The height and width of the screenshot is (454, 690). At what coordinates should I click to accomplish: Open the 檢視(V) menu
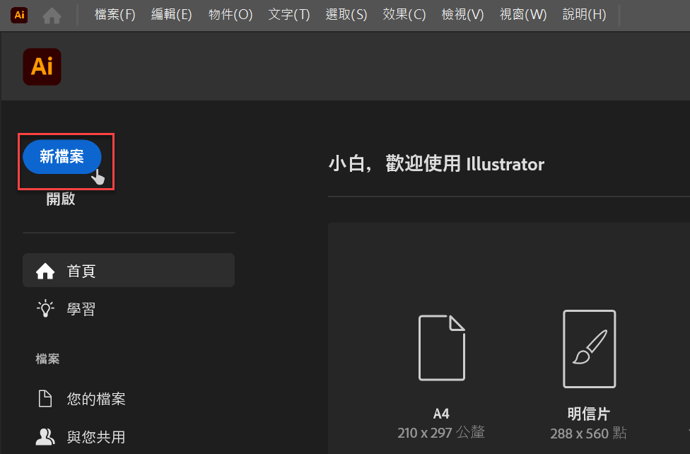pyautogui.click(x=462, y=15)
